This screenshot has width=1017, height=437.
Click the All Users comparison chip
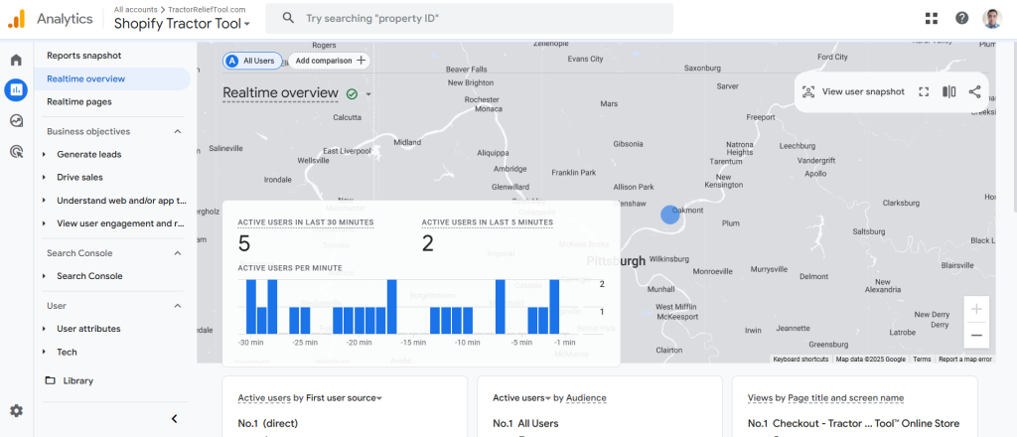253,61
